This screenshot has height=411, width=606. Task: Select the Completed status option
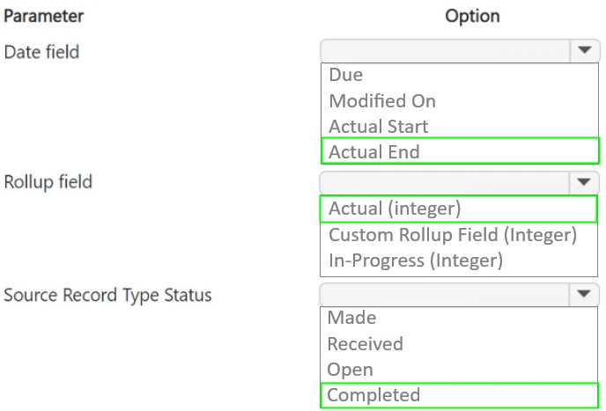pos(373,395)
